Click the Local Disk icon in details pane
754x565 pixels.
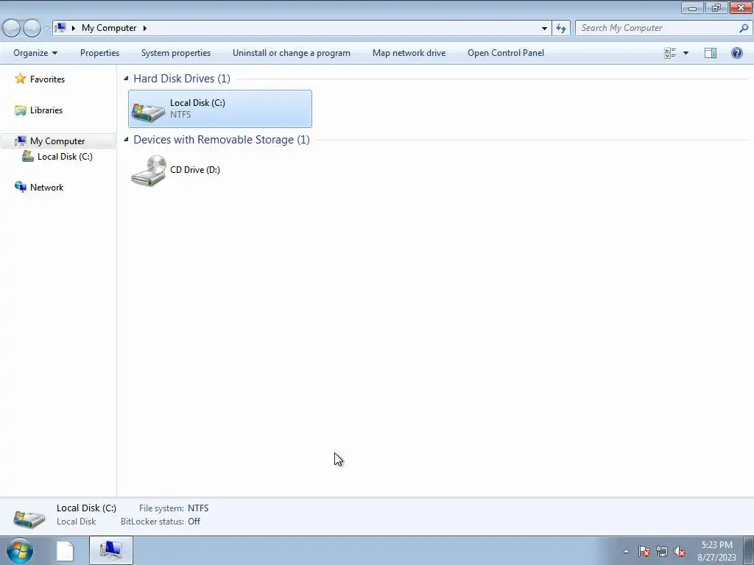click(x=29, y=518)
